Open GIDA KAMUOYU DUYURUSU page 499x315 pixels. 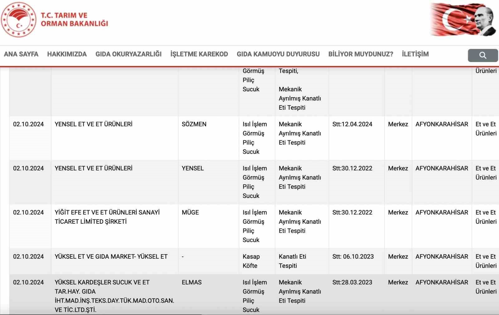coord(278,54)
